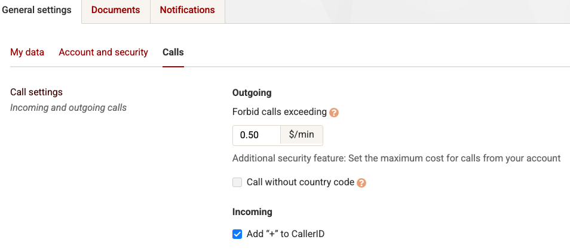Select the Calls sub-tab
Screen dimensions: 570x252
click(173, 52)
